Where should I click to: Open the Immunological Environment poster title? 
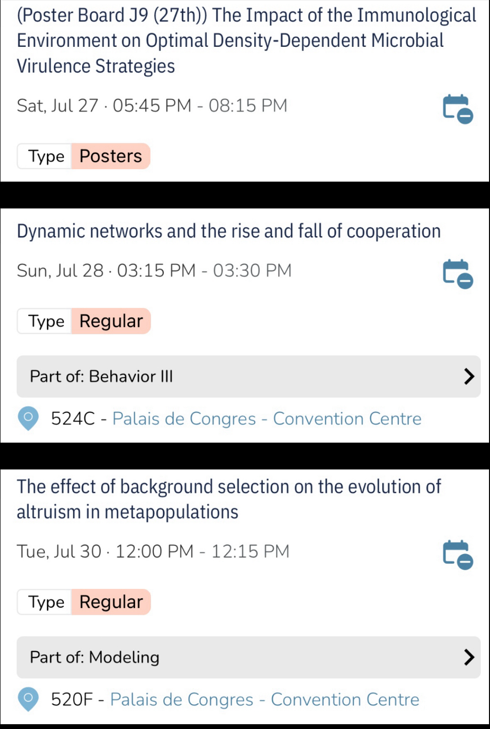(246, 41)
